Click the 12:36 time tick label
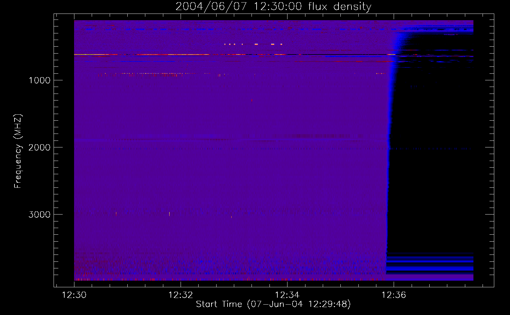The width and height of the screenshot is (510, 315). 394,295
